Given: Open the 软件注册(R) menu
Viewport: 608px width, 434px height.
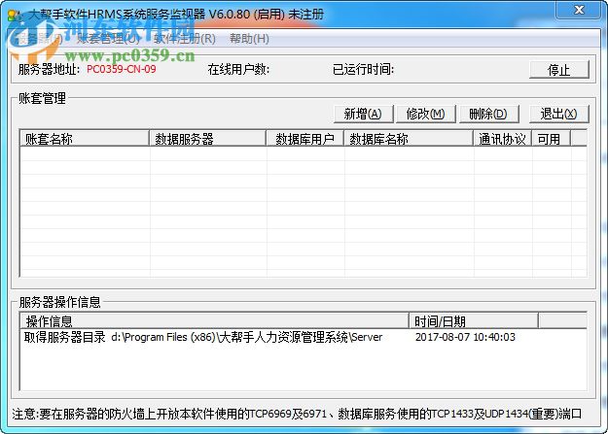Looking at the screenshot, I should (184, 39).
